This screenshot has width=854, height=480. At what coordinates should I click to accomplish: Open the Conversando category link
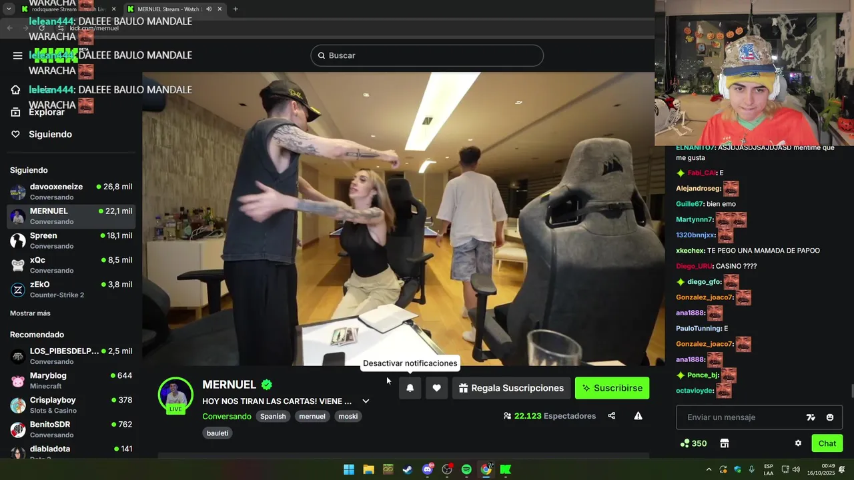227,416
